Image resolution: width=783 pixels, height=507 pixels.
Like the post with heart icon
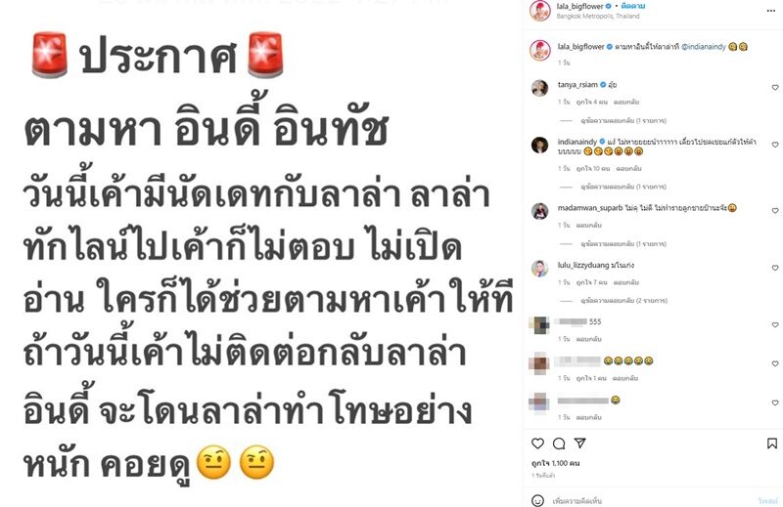pyautogui.click(x=537, y=444)
